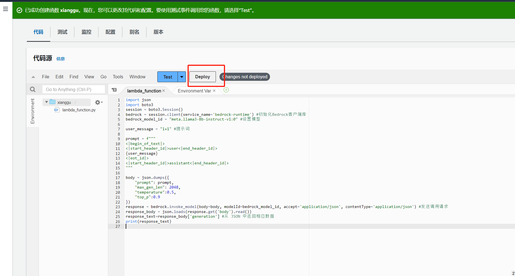
Task: Click the <|eot_id|> line
Action: click(137, 158)
